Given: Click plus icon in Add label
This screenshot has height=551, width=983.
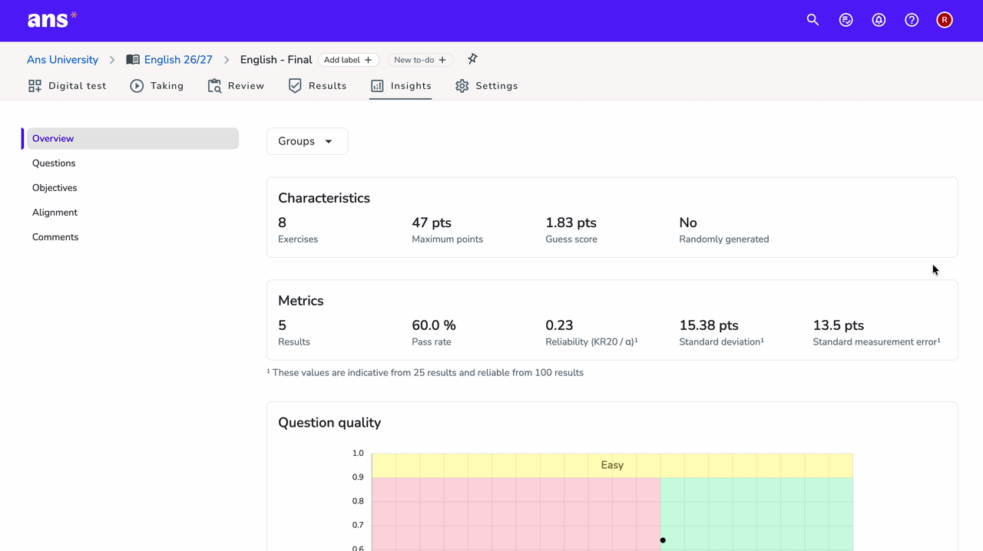Looking at the screenshot, I should 368,60.
